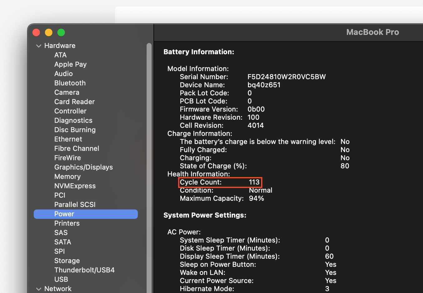Click the Condition value Normal
Viewport: 423px width, 293px height.
260,190
